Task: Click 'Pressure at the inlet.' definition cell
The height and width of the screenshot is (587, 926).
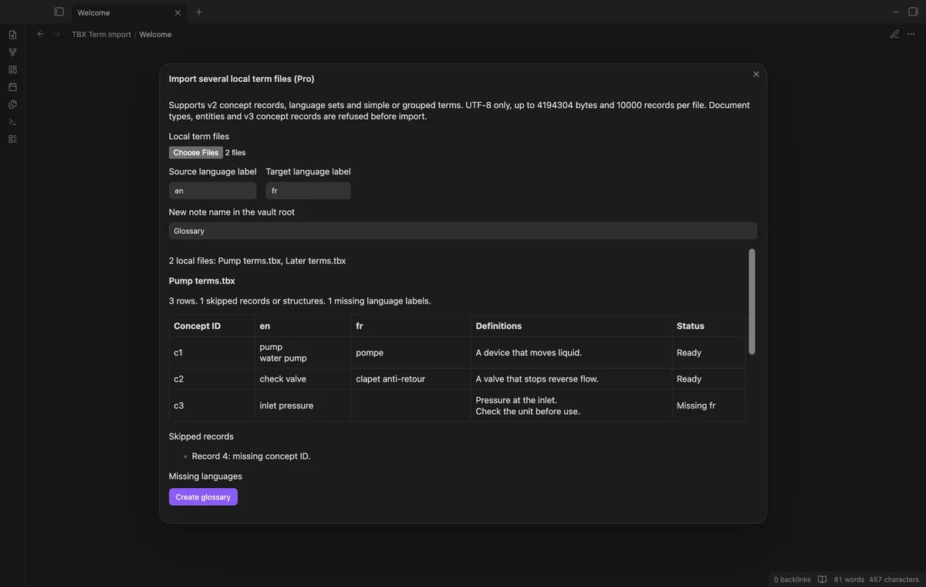Action: (x=571, y=405)
